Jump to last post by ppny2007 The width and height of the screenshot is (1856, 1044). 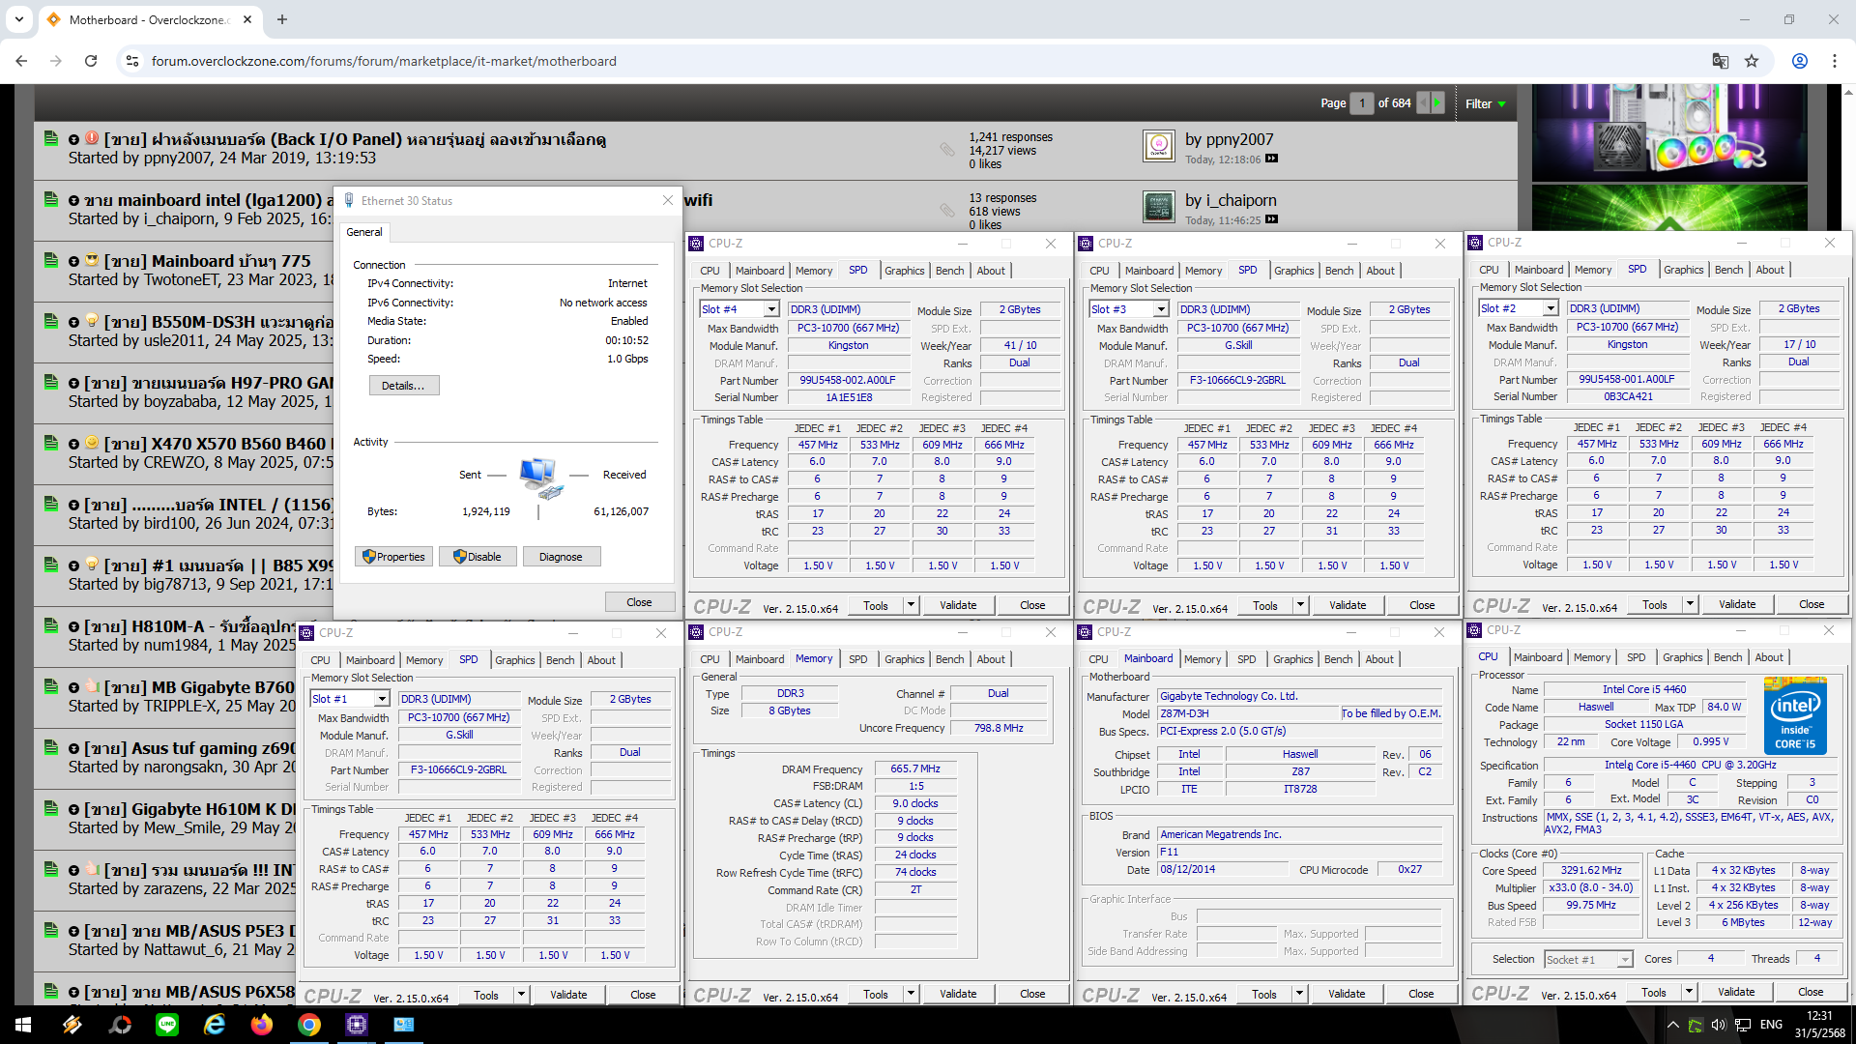pyautogui.click(x=1271, y=159)
